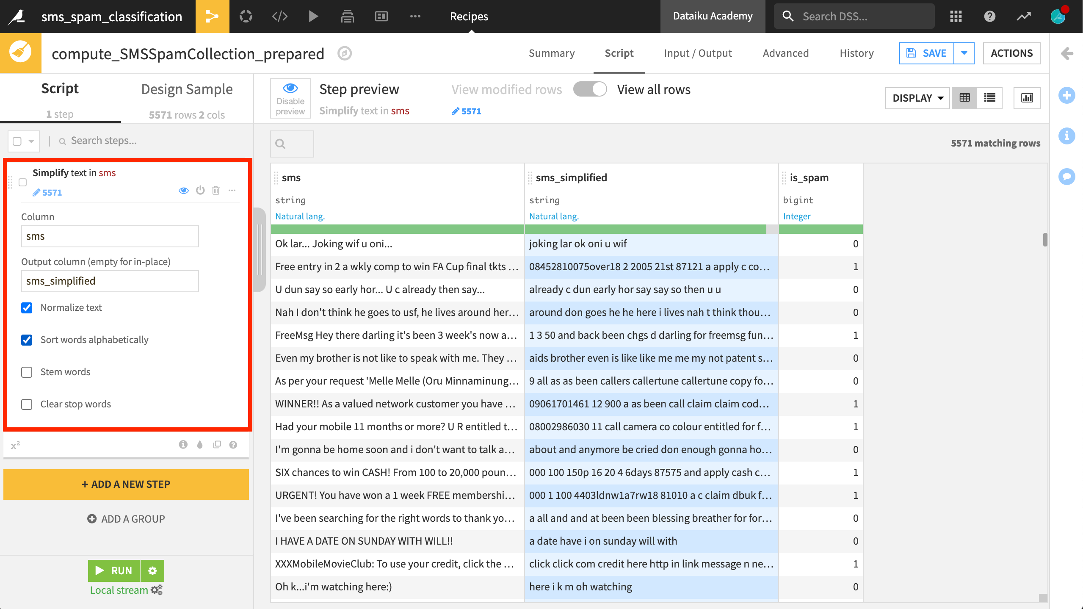The height and width of the screenshot is (609, 1083).
Task: Check the Clear stop words option
Action: (x=27, y=404)
